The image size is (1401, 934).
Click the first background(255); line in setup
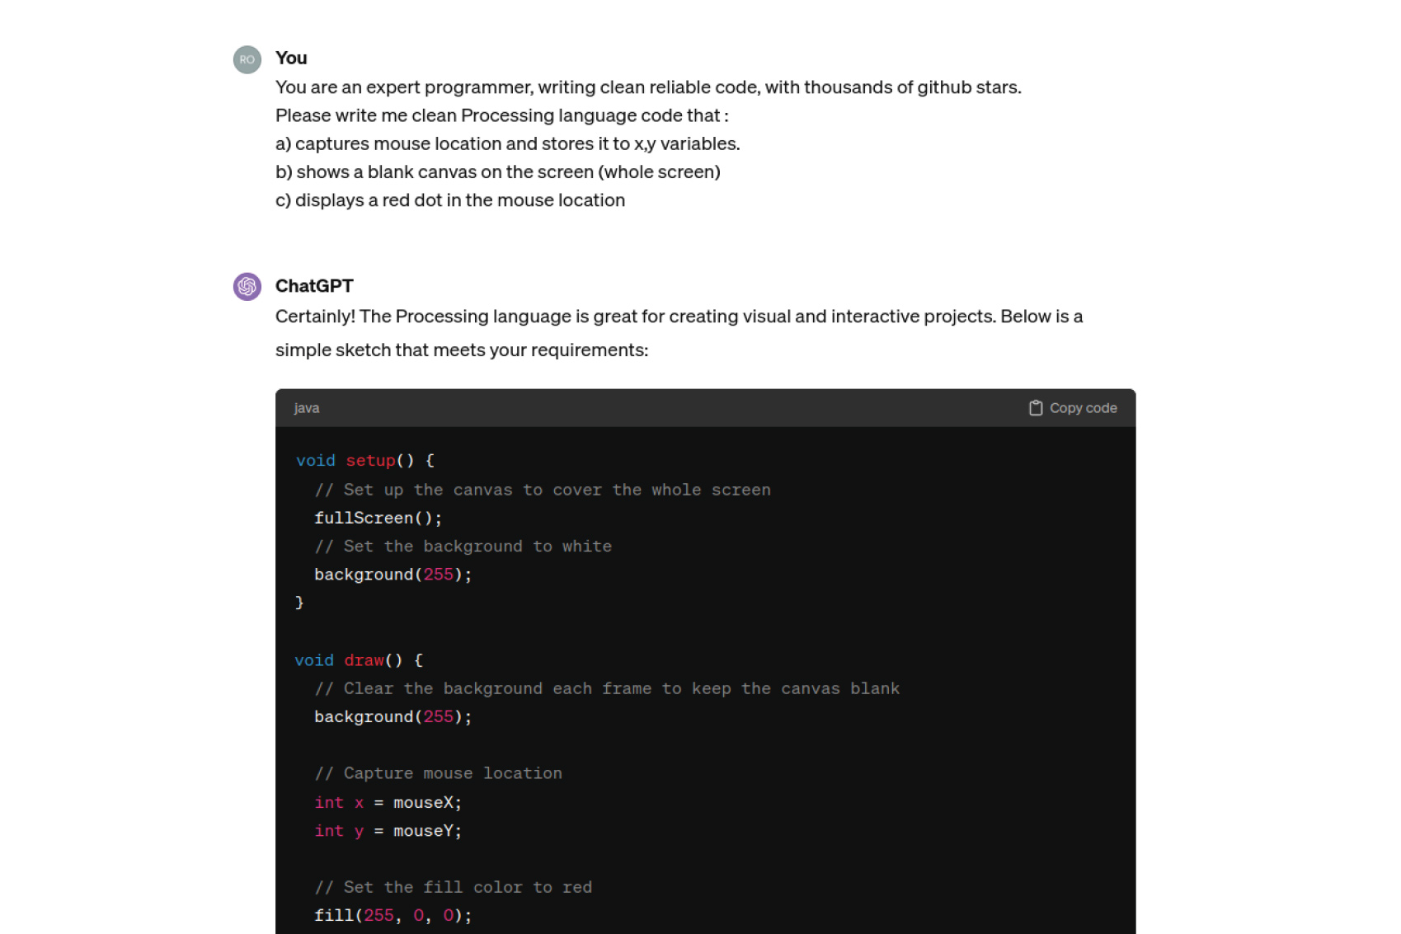393,575
